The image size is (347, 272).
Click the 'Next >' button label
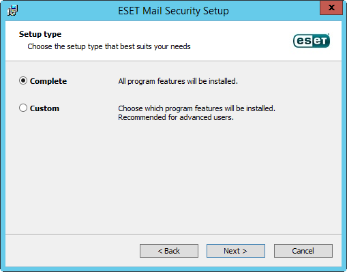[x=235, y=251]
